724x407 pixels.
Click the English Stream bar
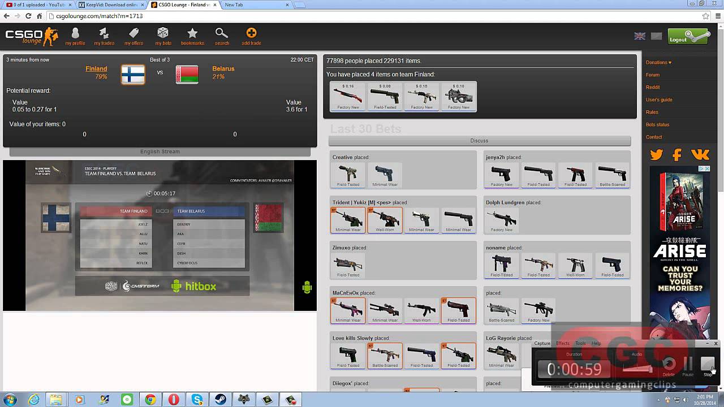coord(160,151)
